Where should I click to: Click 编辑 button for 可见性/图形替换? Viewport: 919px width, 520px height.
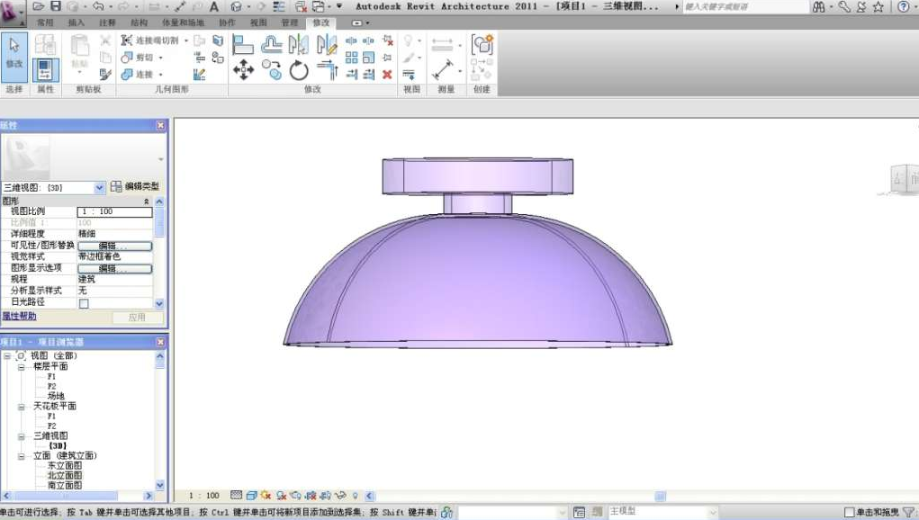tap(113, 246)
